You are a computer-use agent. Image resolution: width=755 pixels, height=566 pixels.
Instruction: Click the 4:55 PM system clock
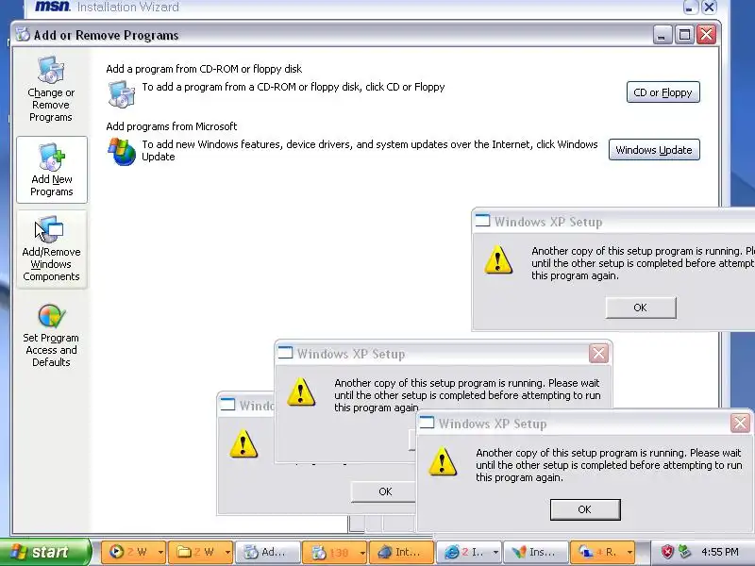coord(720,552)
